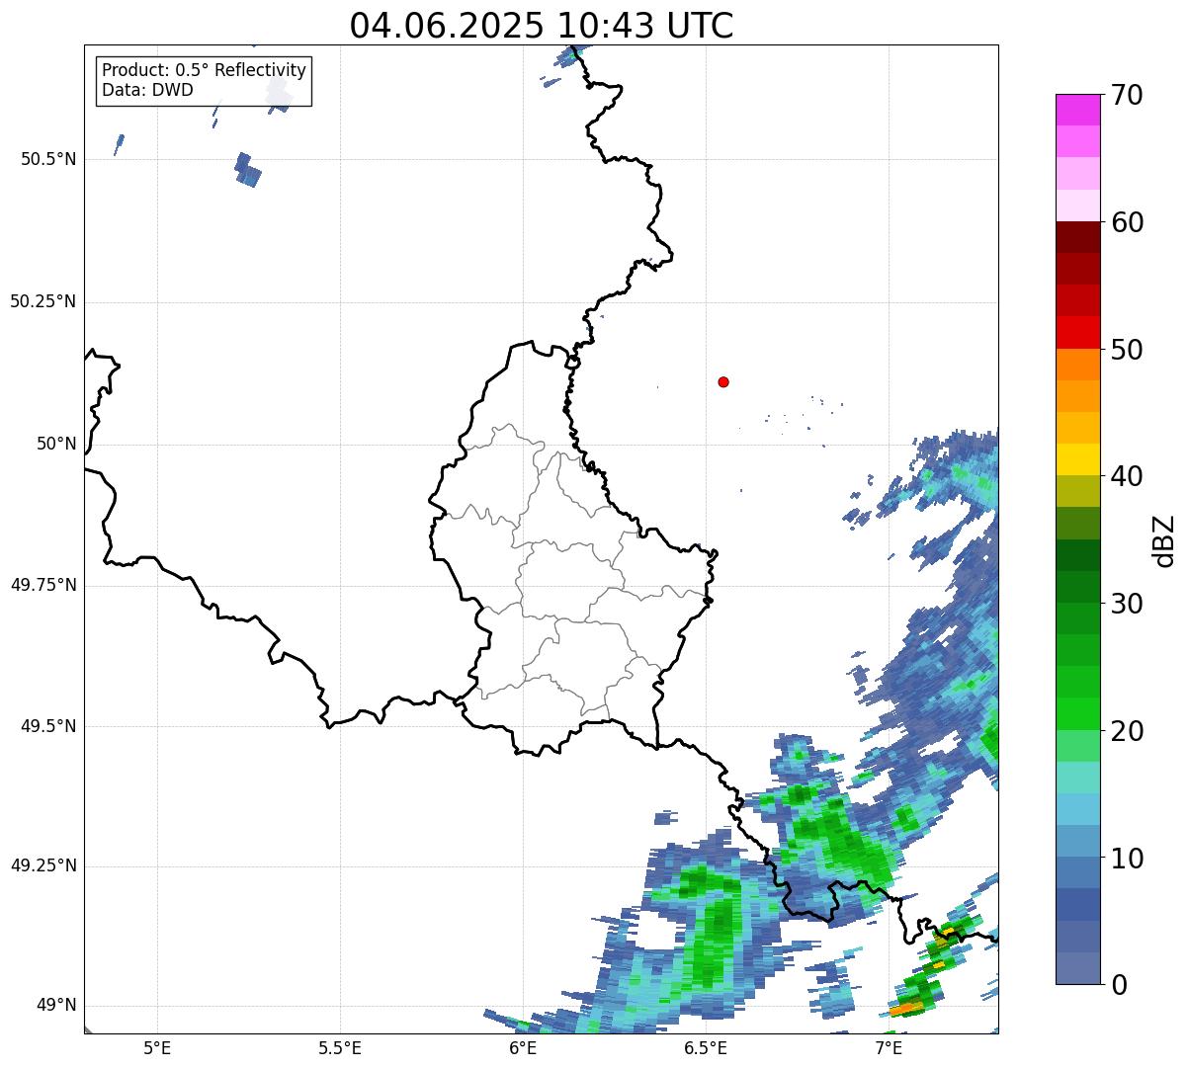Click the 50 tick on colorbar

(1127, 350)
